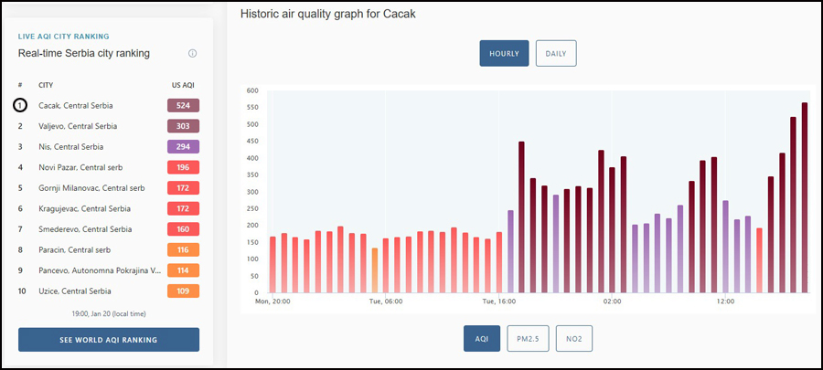Select Novi Pazar in the ranking list
The image size is (823, 370).
click(x=80, y=168)
